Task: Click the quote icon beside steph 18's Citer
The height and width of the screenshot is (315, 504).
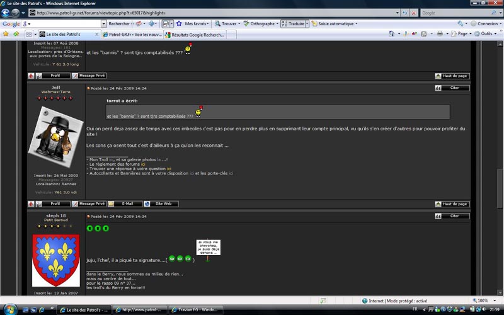Action: pyautogui.click(x=438, y=216)
